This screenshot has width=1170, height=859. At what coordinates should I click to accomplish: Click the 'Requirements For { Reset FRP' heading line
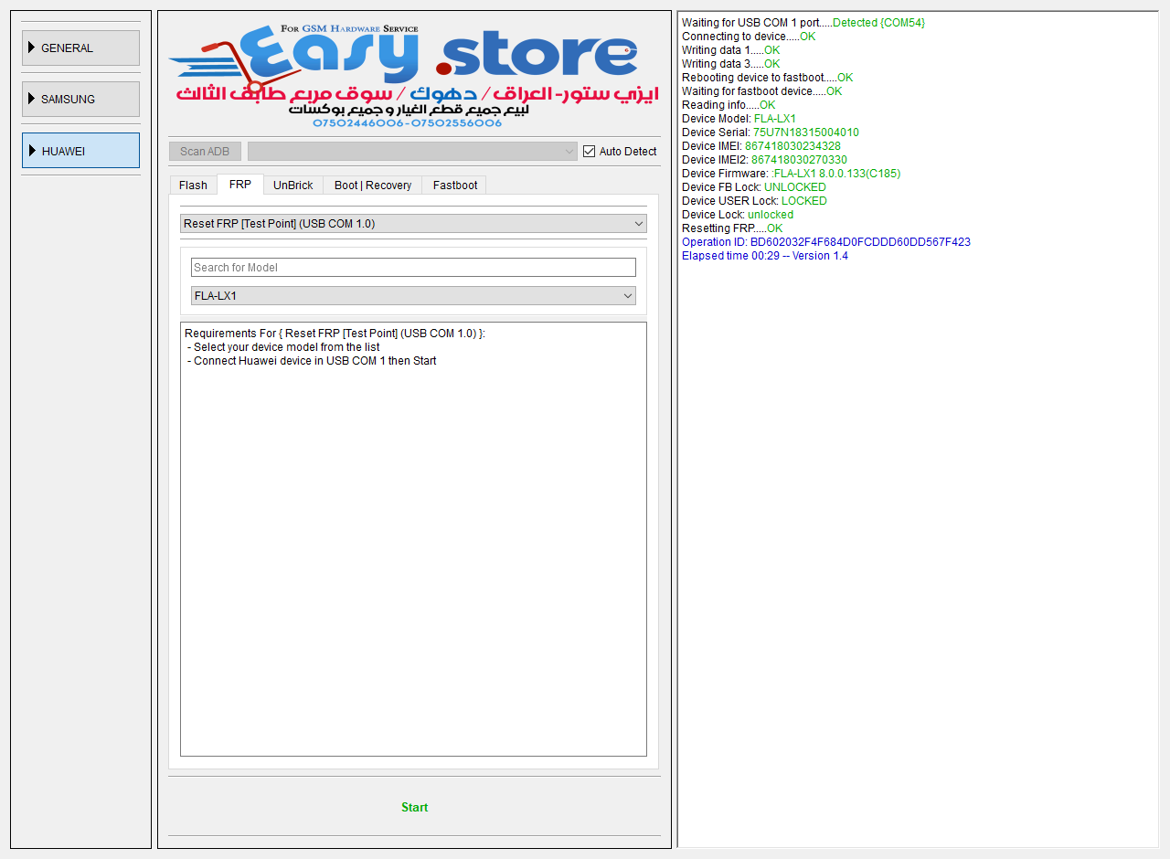tap(335, 334)
